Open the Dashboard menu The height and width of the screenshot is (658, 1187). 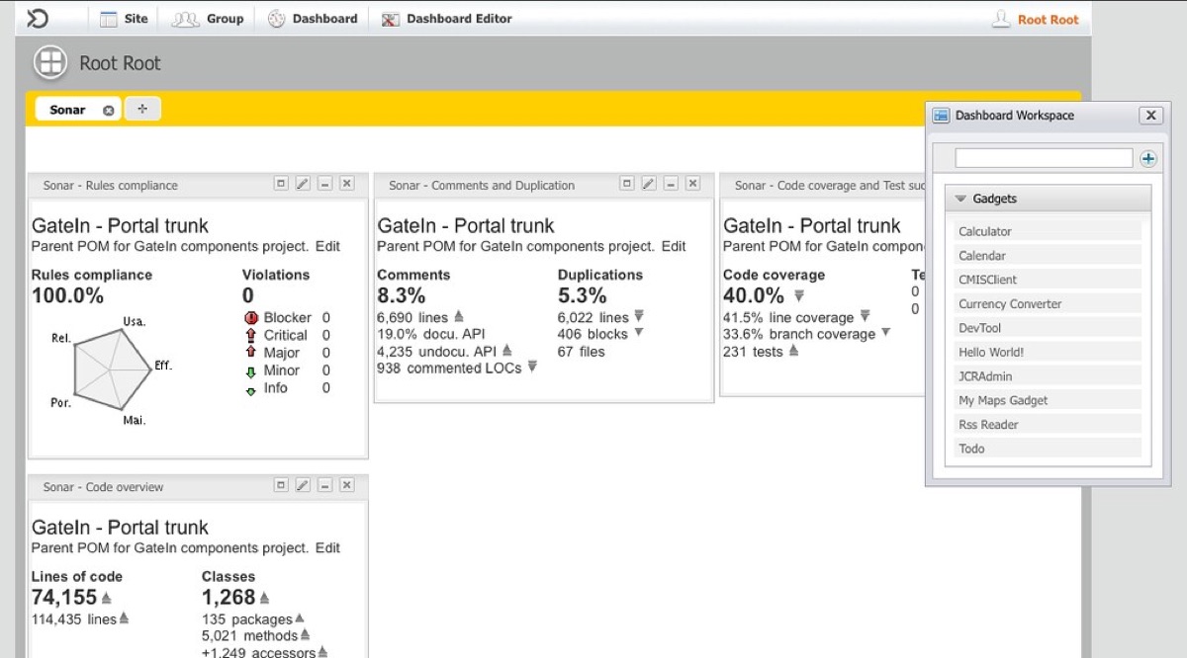point(313,19)
